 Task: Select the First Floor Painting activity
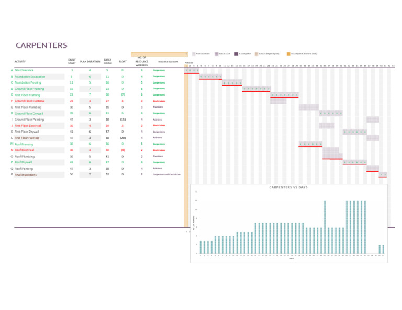[x=27, y=138]
